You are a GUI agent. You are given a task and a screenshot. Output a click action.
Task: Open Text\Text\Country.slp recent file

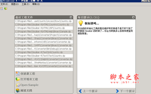tap(44, 56)
